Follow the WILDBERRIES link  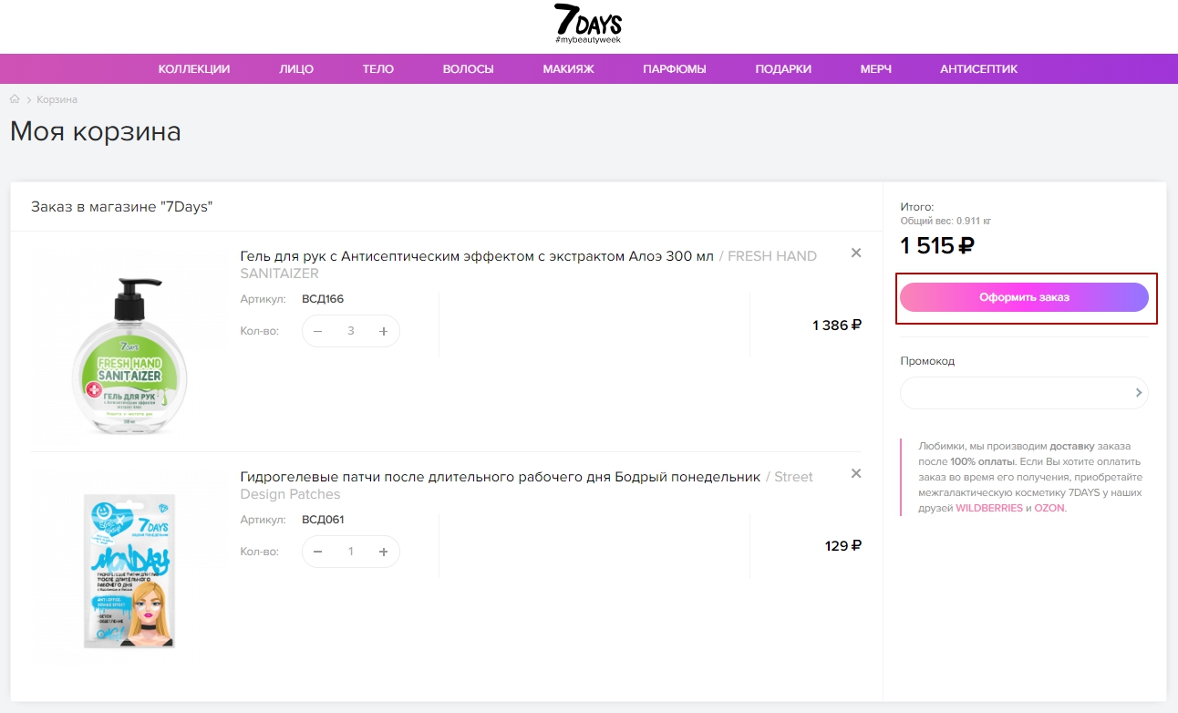pos(989,509)
